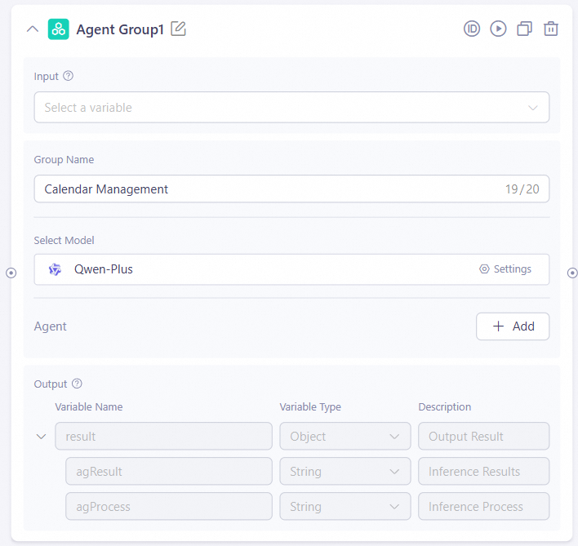The height and width of the screenshot is (546, 578).
Task: Click the green Agent Group node icon
Action: 58,29
